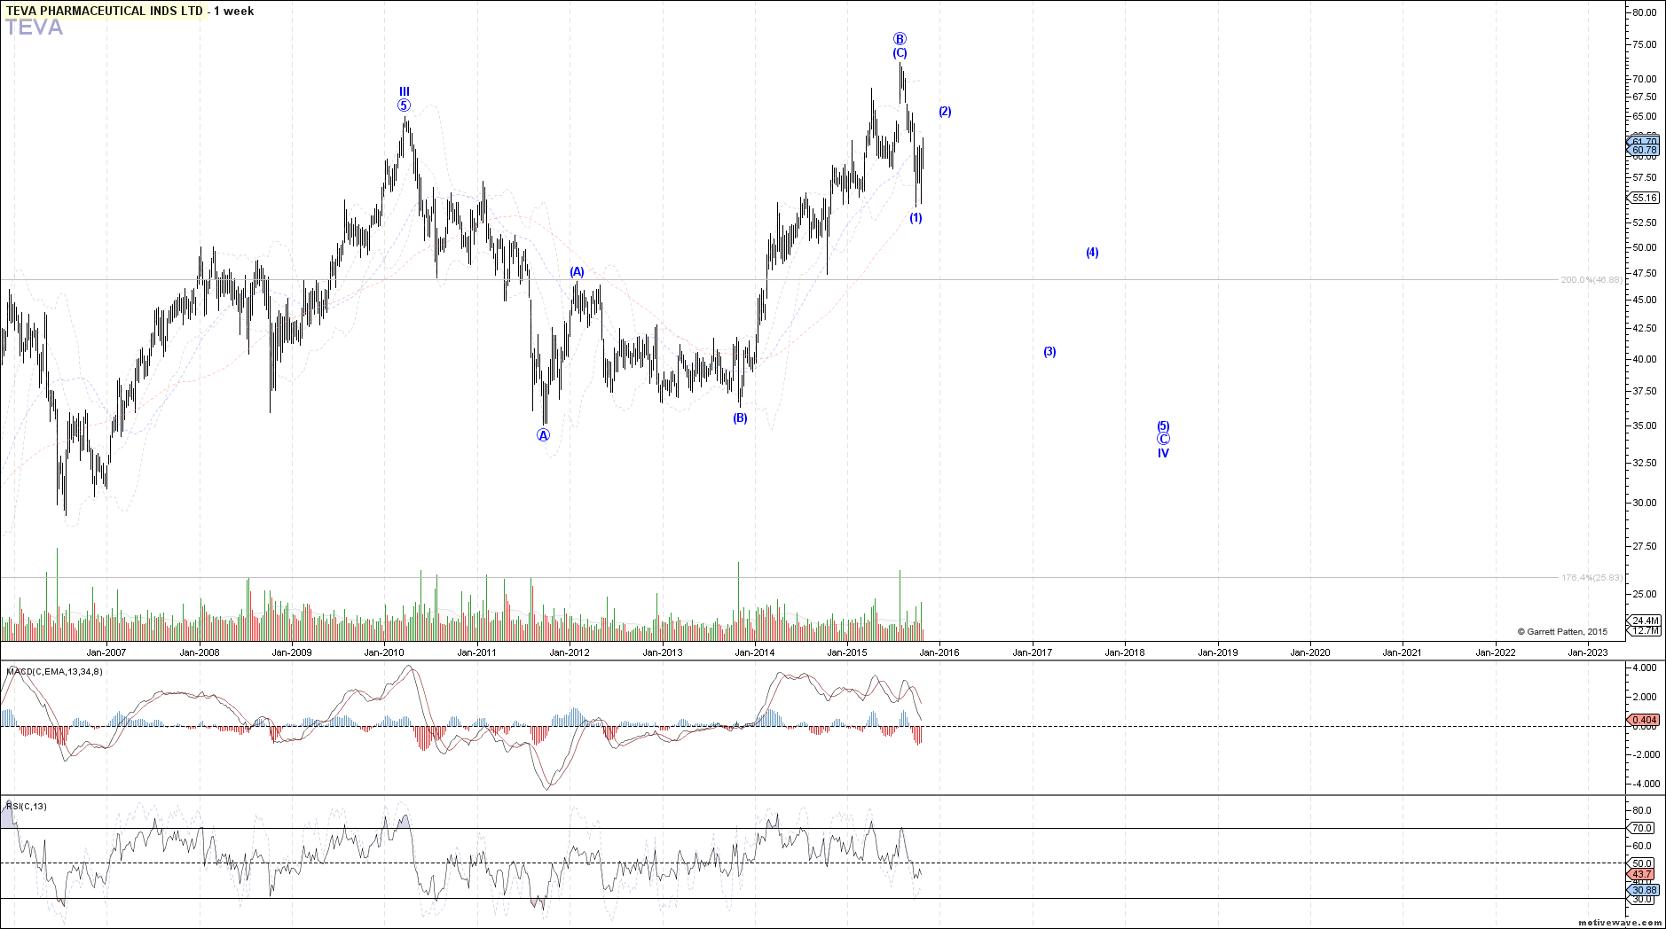Click the Jan-2021 date axis label

(1403, 652)
